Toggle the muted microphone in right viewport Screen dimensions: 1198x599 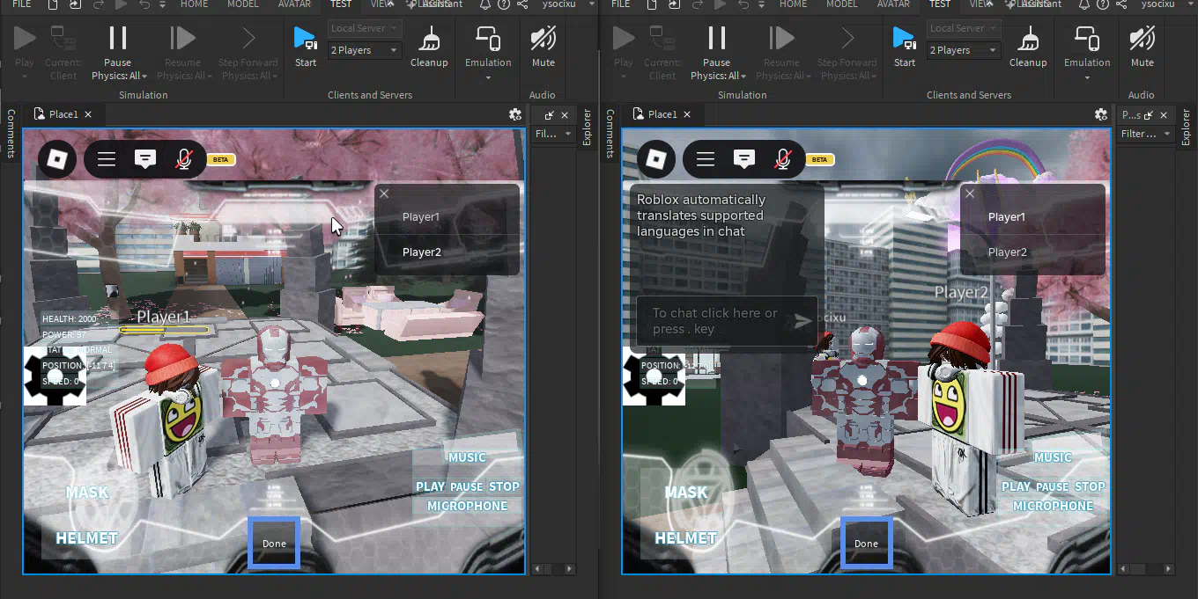(782, 159)
